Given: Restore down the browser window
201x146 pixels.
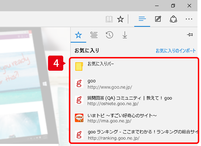Looking at the screenshot, I should click(173, 6).
